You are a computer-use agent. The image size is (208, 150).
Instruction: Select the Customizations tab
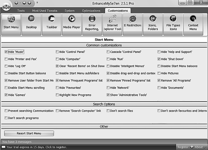click(118, 11)
